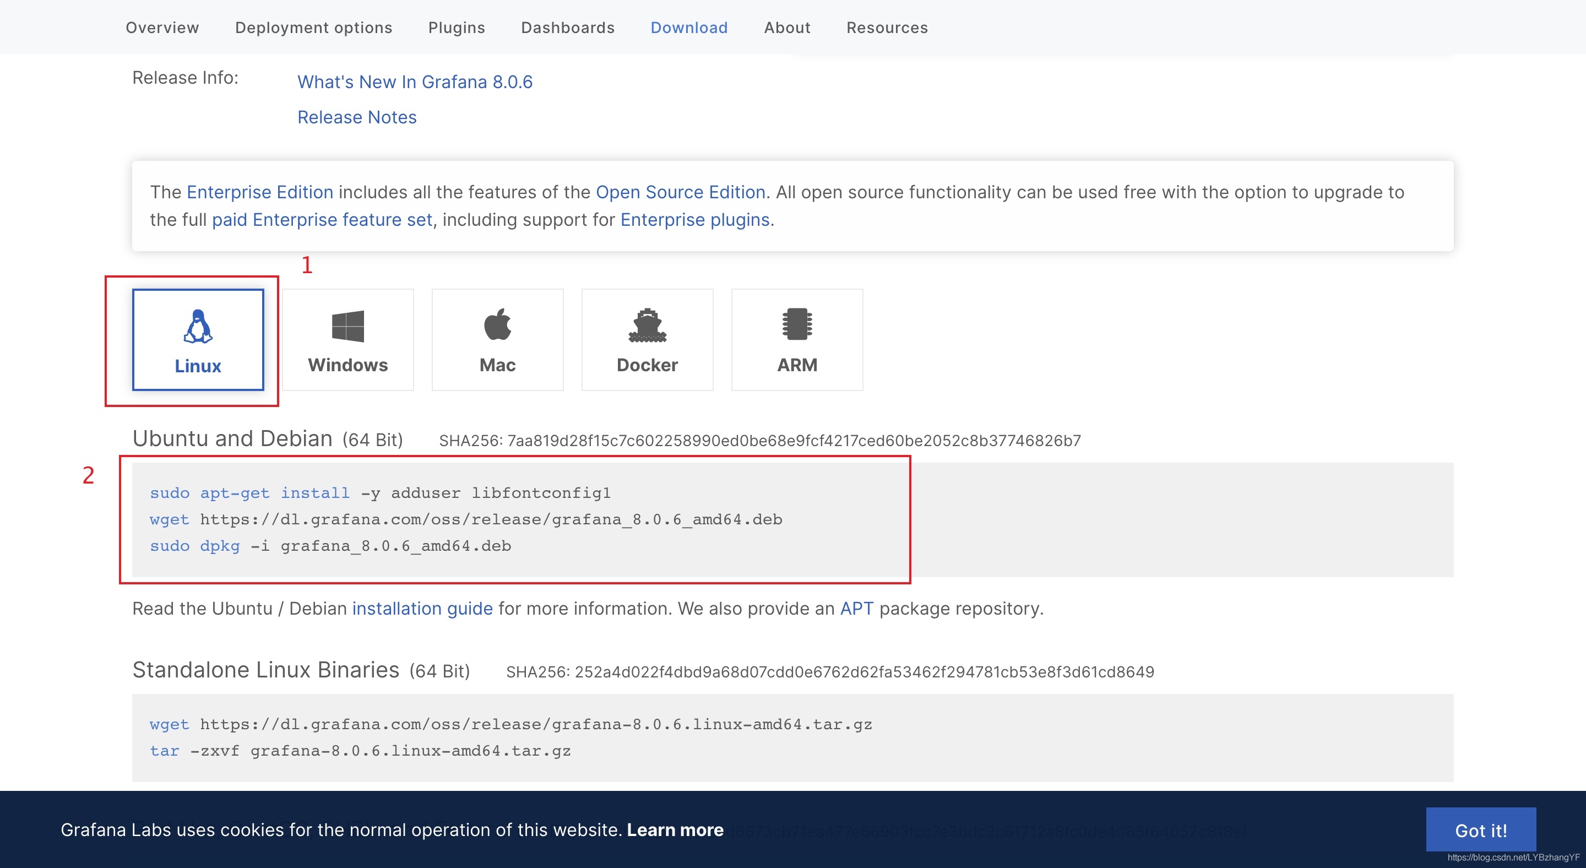The image size is (1586, 868).
Task: Follow the APT package repository link
Action: pyautogui.click(x=857, y=608)
